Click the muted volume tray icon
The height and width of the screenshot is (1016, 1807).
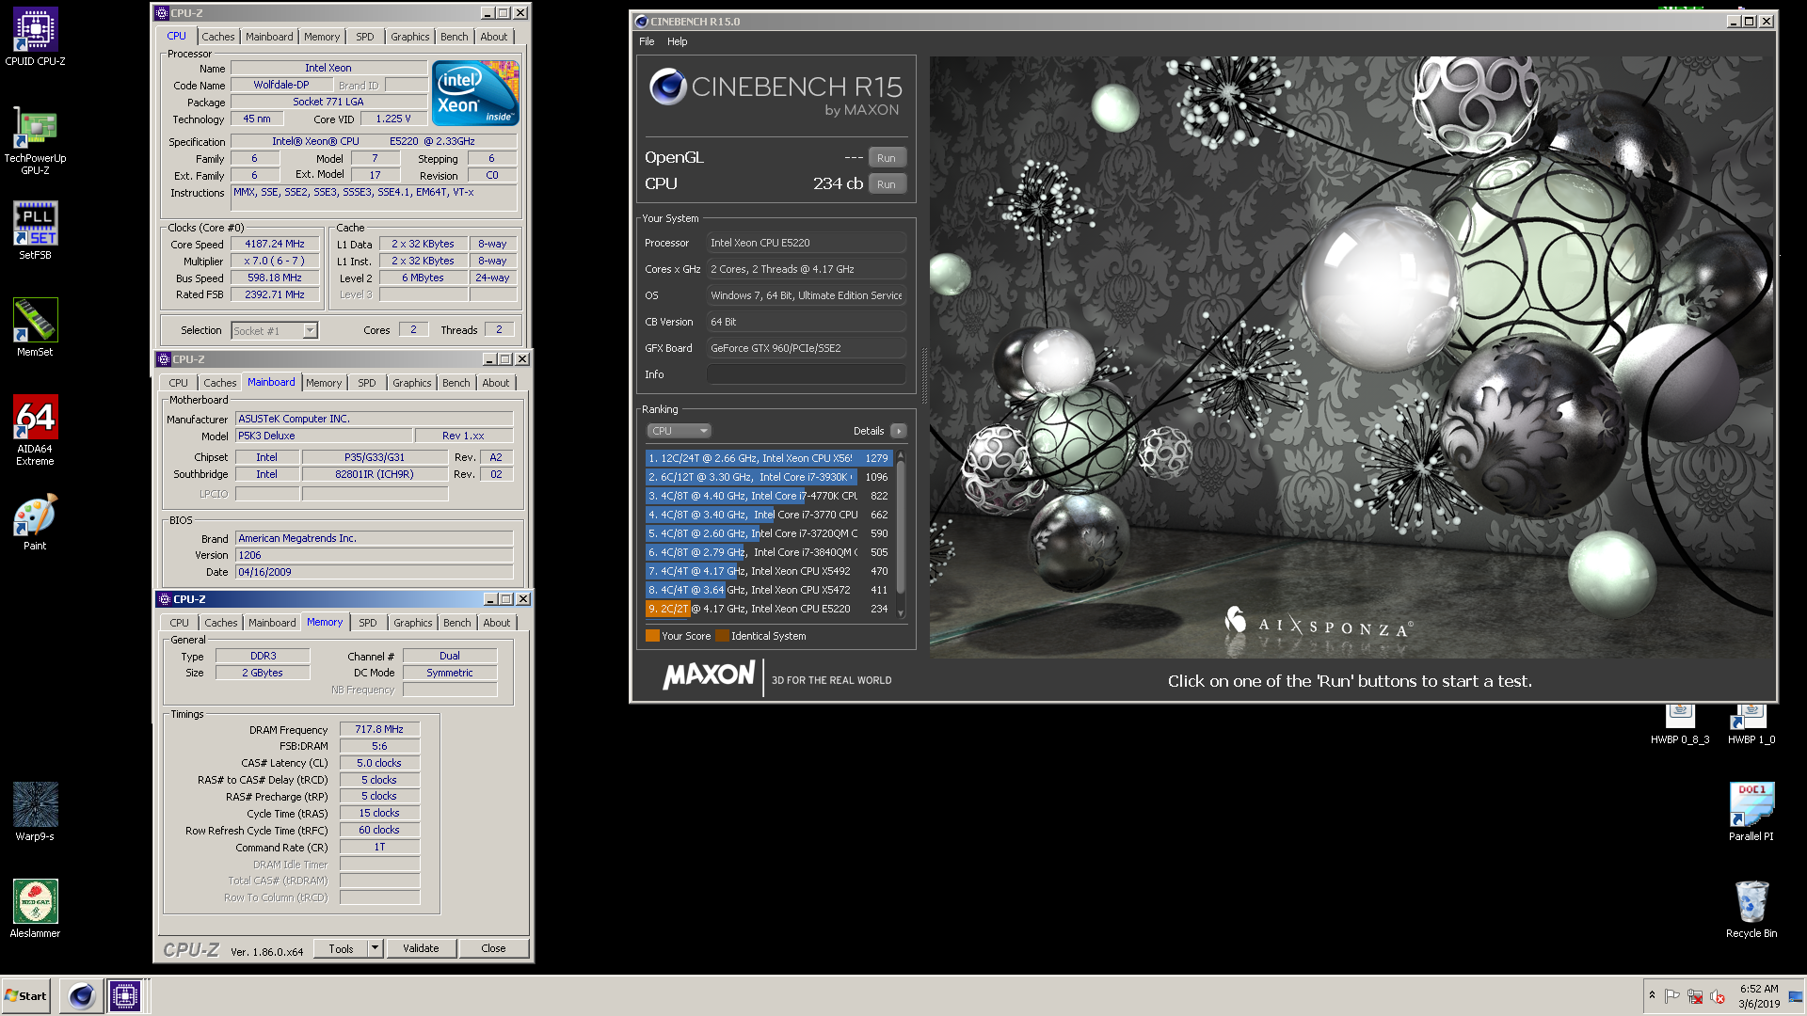[1717, 996]
